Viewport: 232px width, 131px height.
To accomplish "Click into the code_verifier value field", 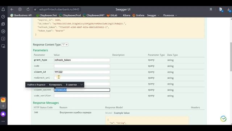I will coord(82,96).
